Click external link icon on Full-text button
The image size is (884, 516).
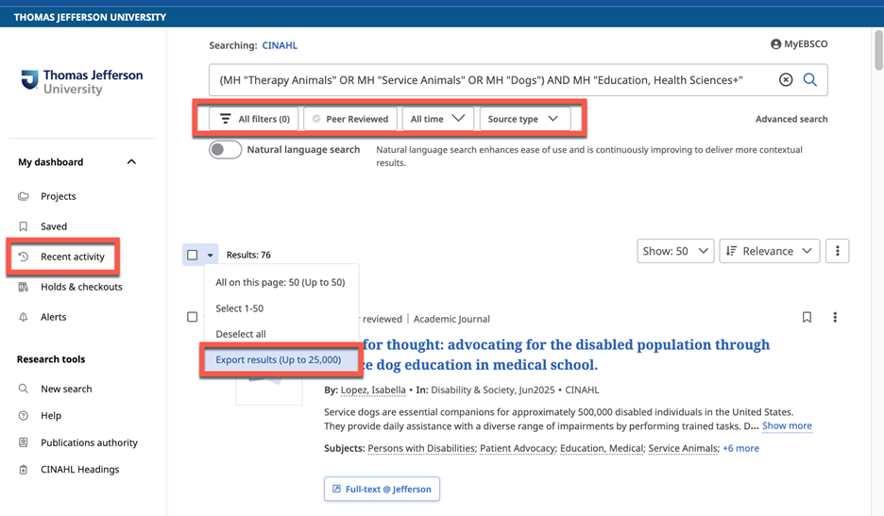click(x=336, y=489)
